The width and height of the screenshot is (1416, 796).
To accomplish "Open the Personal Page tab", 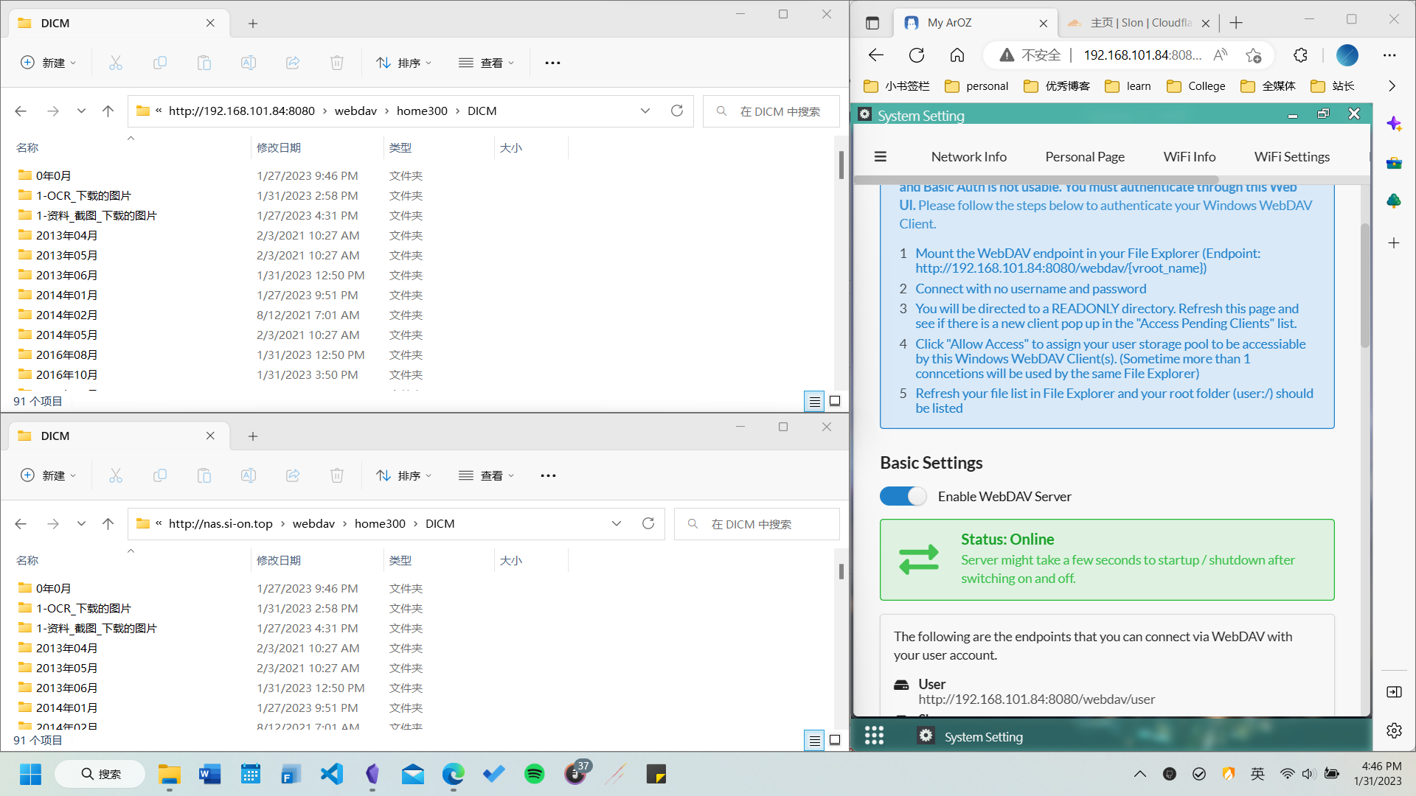I will [1084, 156].
